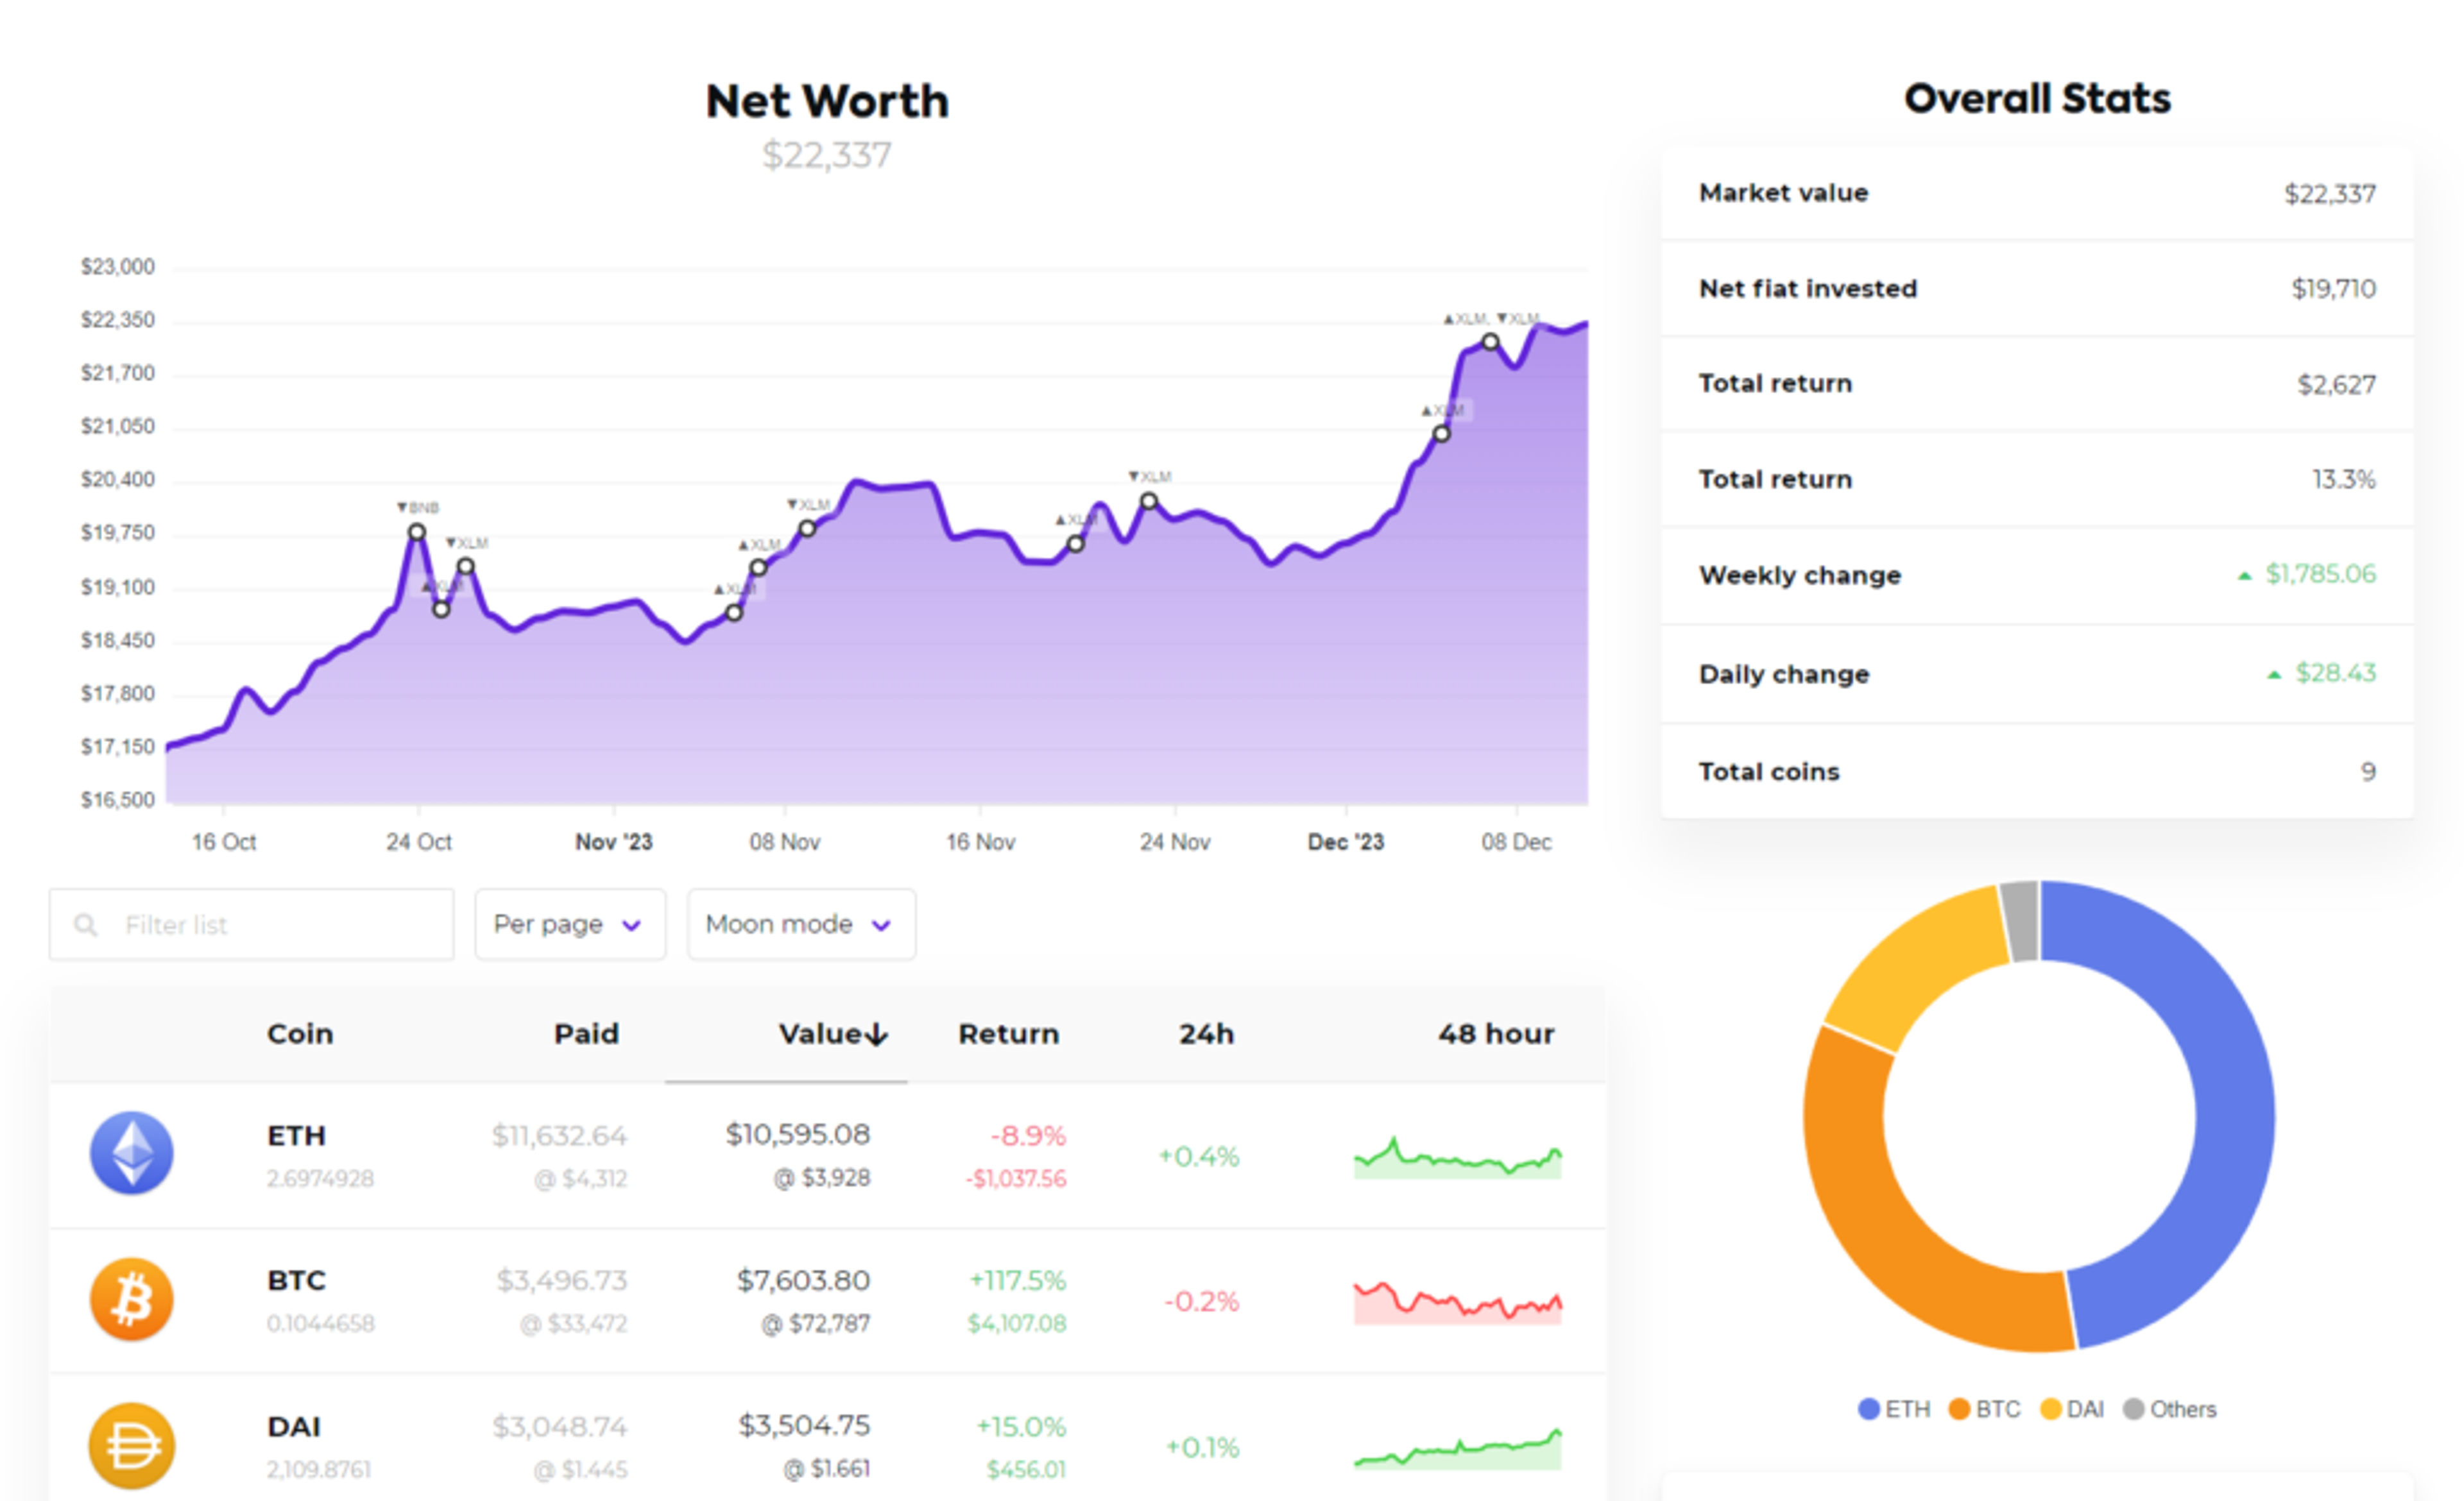Sort table by Coin column header
2464x1501 pixels.
tap(300, 1034)
